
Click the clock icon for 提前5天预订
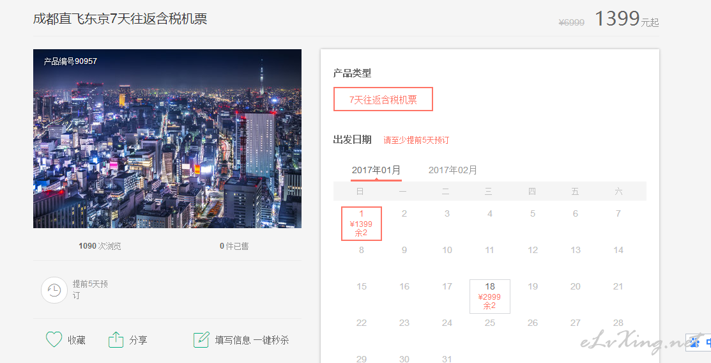click(54, 290)
